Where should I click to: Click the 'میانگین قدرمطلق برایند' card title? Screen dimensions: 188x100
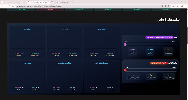click(x=64, y=63)
